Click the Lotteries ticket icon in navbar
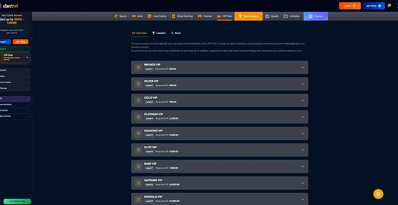The width and height of the screenshot is (398, 205). (x=285, y=16)
